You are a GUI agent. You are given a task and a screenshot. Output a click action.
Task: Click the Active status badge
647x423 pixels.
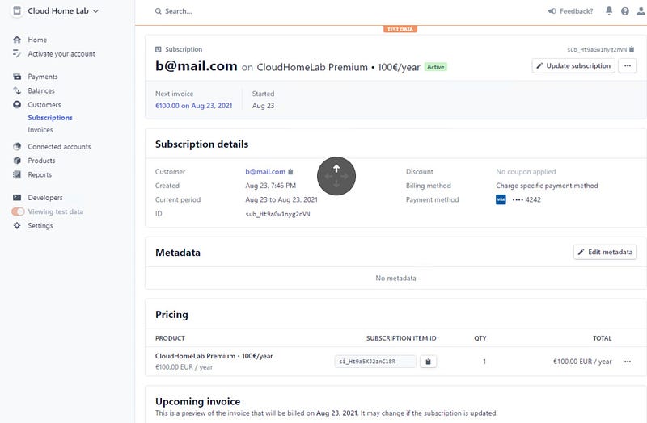pyautogui.click(x=436, y=67)
